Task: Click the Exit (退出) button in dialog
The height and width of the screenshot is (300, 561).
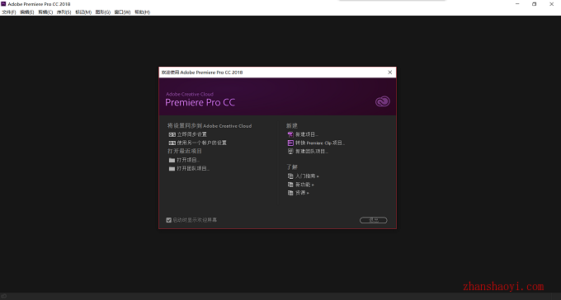Action: tap(374, 220)
